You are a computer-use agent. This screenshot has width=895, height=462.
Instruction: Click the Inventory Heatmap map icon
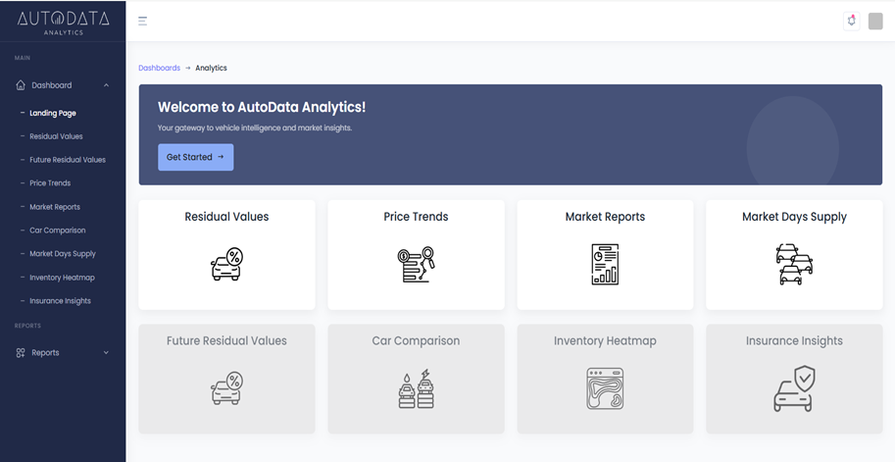[x=605, y=388]
